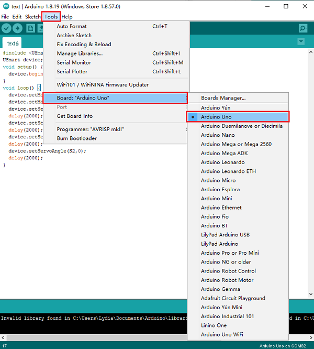Image resolution: width=314 pixels, height=349 pixels.
Task: Open the Help menu
Action: (67, 17)
